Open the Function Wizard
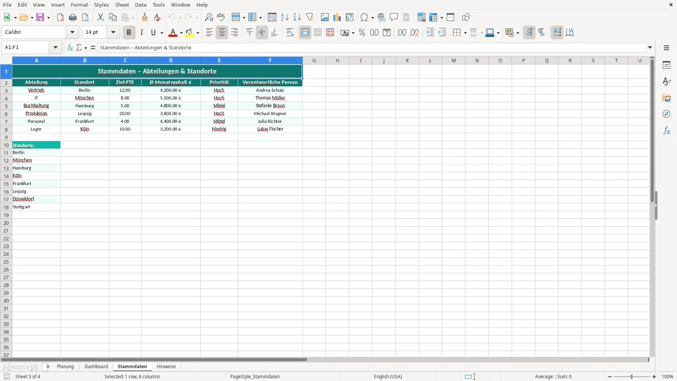The width and height of the screenshot is (677, 381). (70, 47)
